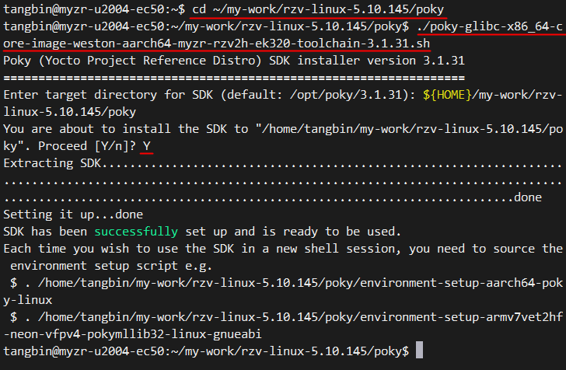Click the 'Setting it up...done' line
Image resolution: width=566 pixels, height=370 pixels.
click(x=73, y=215)
